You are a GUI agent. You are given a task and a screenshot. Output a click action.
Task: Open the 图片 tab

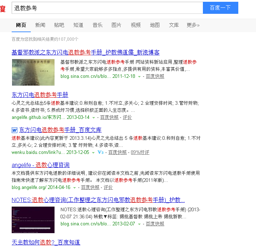click(x=116, y=25)
